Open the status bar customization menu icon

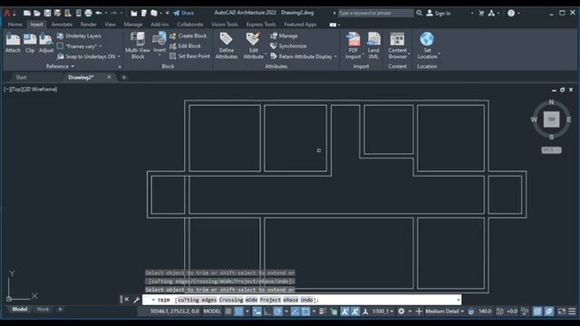[572, 312]
